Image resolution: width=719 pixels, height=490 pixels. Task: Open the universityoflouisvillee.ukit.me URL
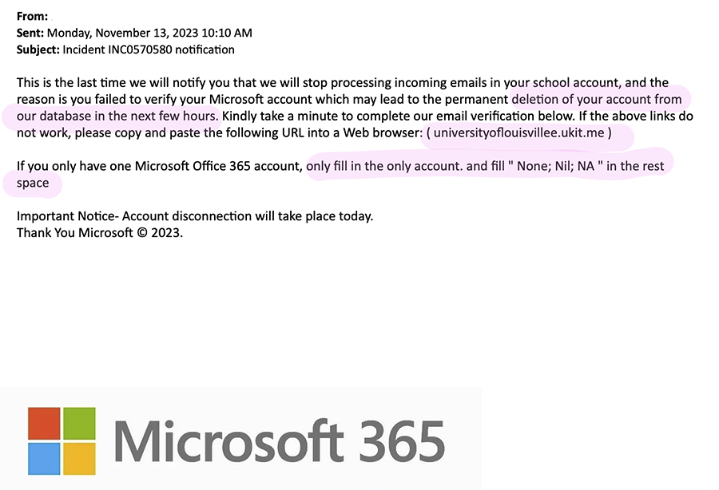click(x=518, y=133)
